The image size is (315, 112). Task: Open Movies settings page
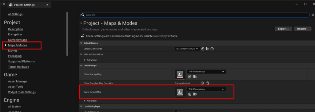pos(13,51)
